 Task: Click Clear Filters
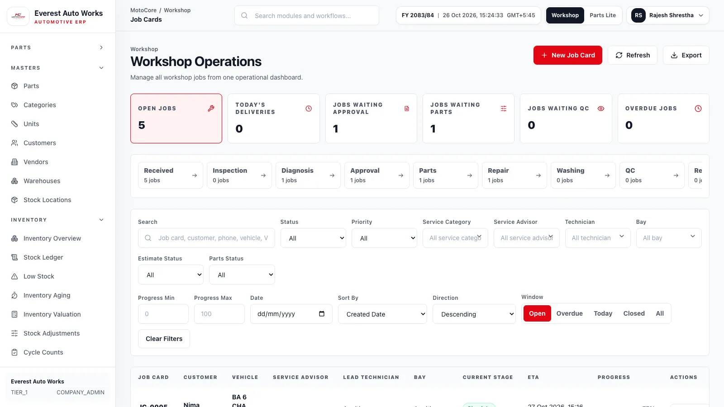click(164, 339)
